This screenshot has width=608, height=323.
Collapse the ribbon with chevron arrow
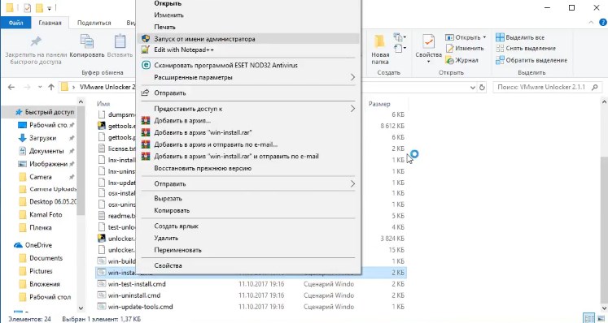coord(592,23)
